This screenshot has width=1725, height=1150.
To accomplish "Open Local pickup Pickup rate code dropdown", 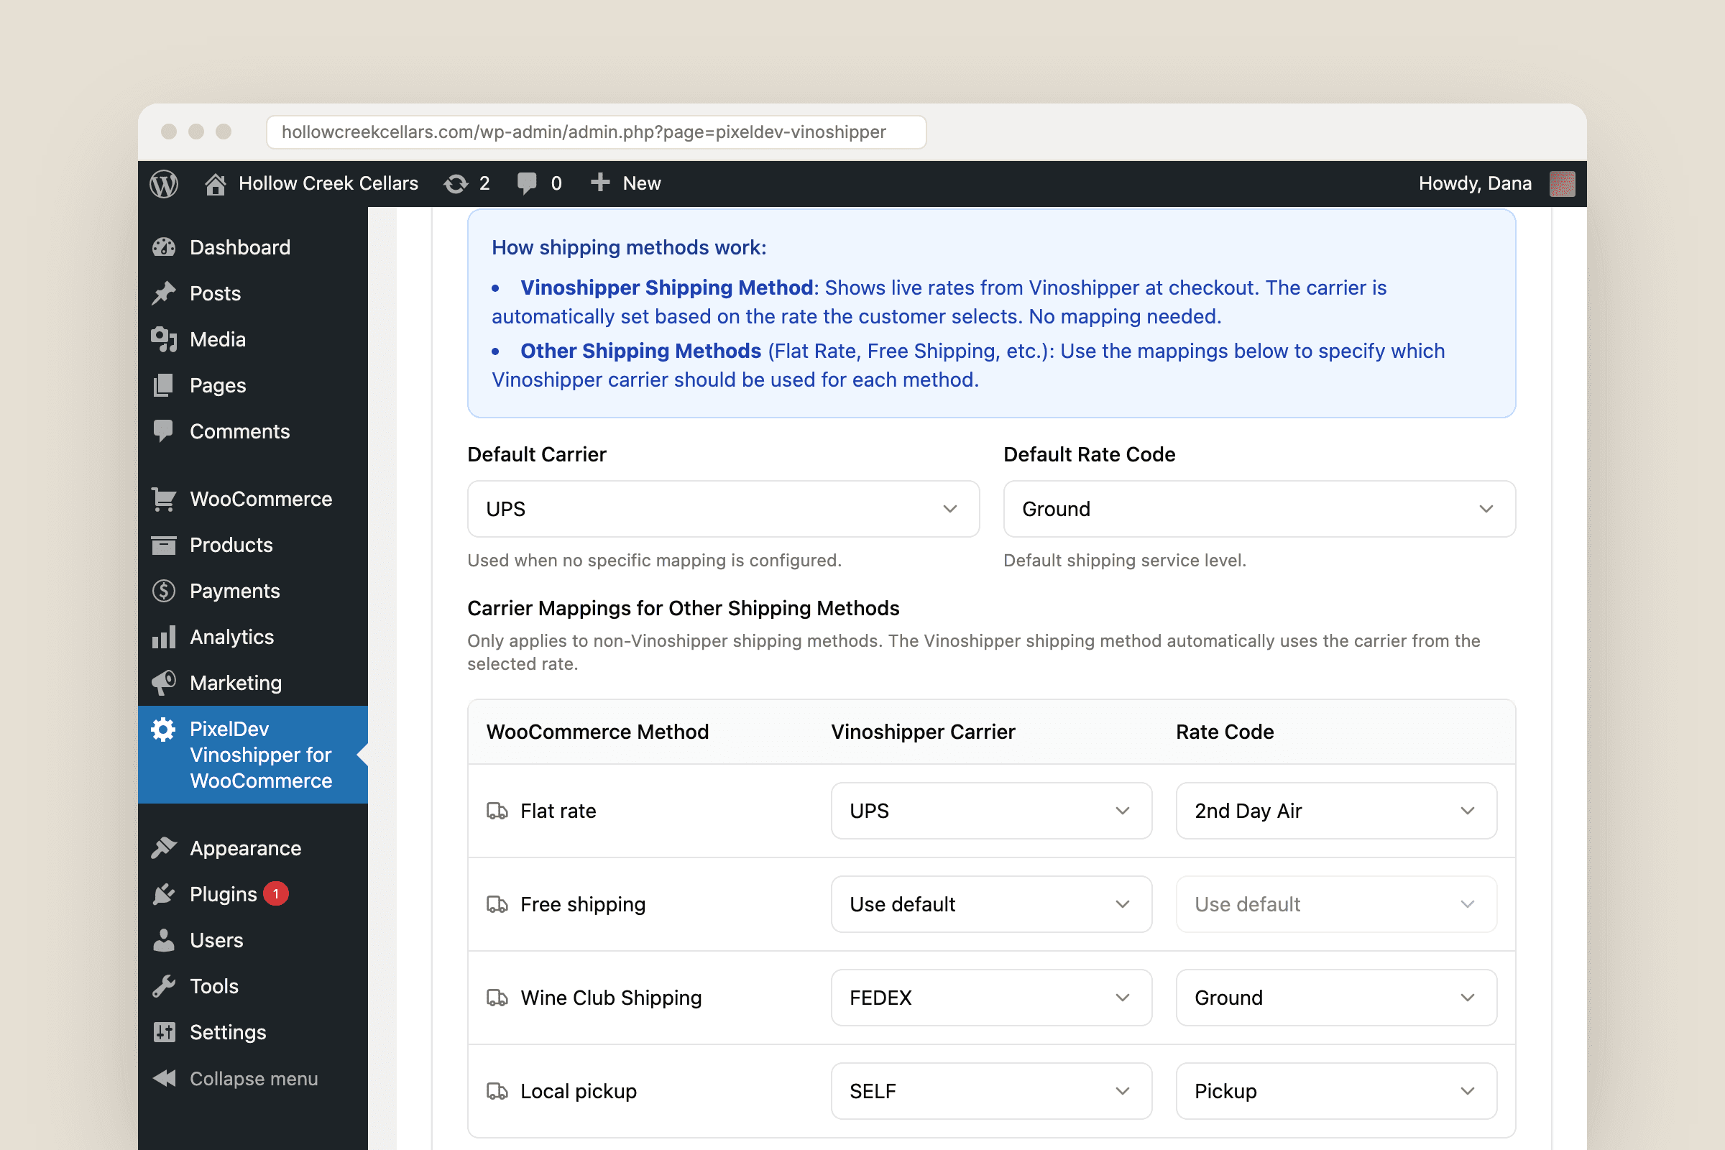I will [x=1335, y=1091].
